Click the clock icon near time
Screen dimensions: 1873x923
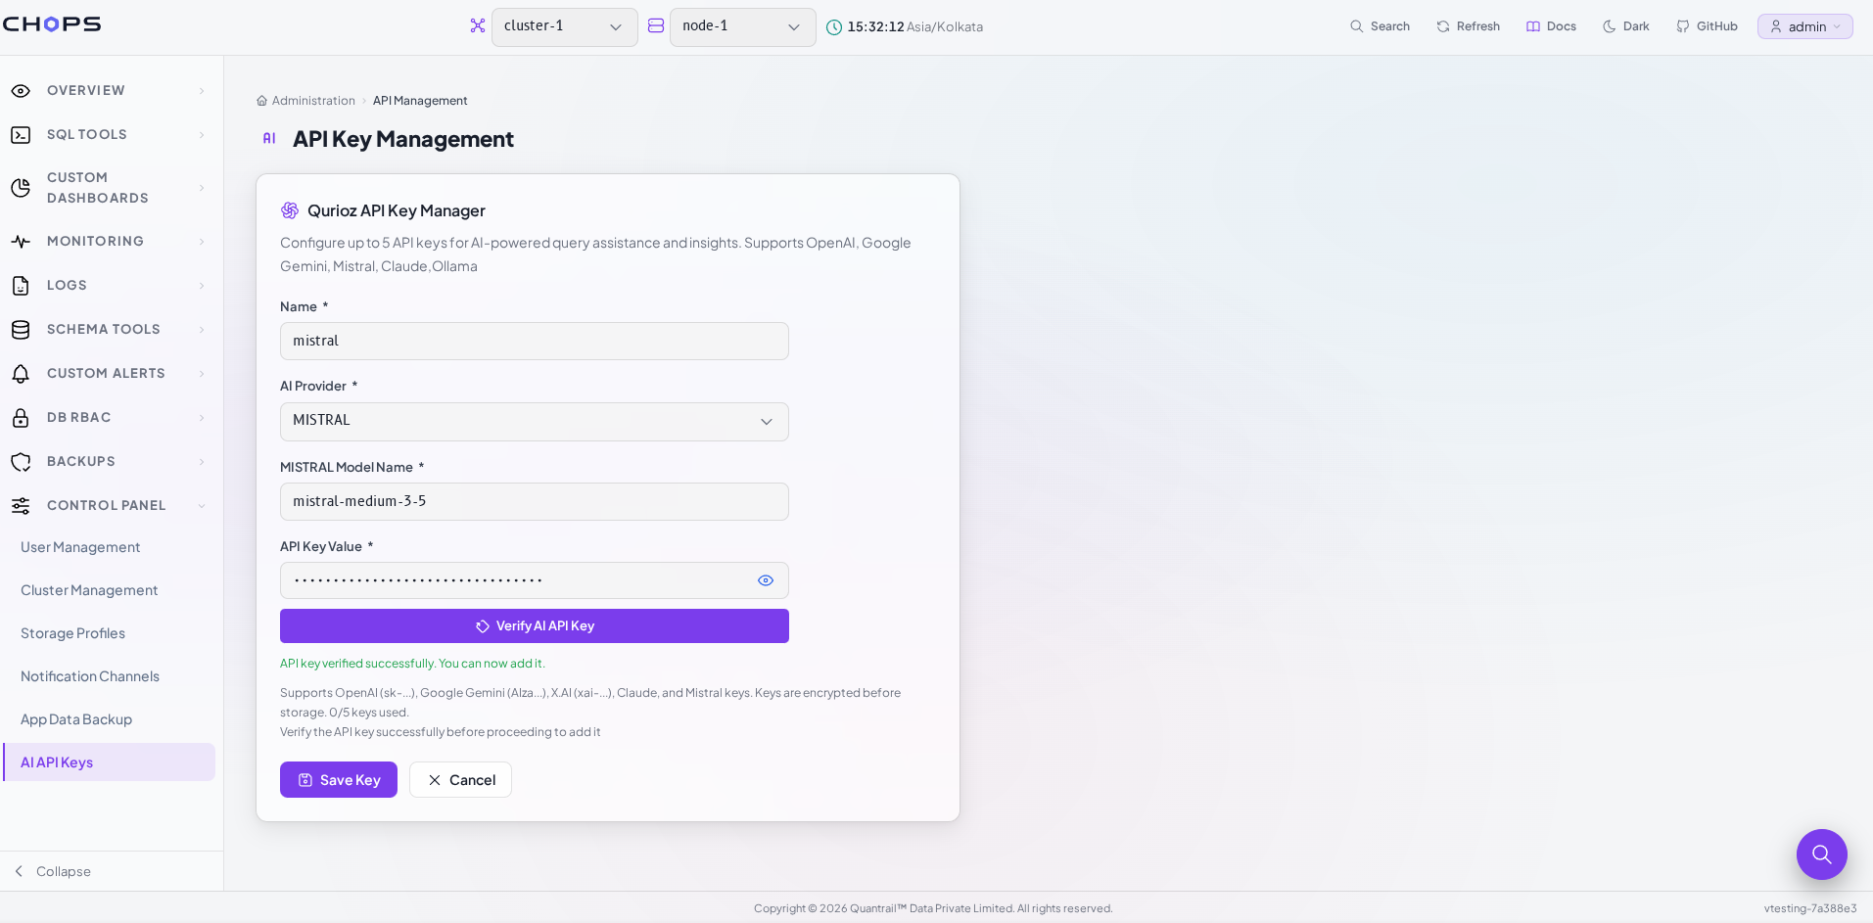click(834, 27)
